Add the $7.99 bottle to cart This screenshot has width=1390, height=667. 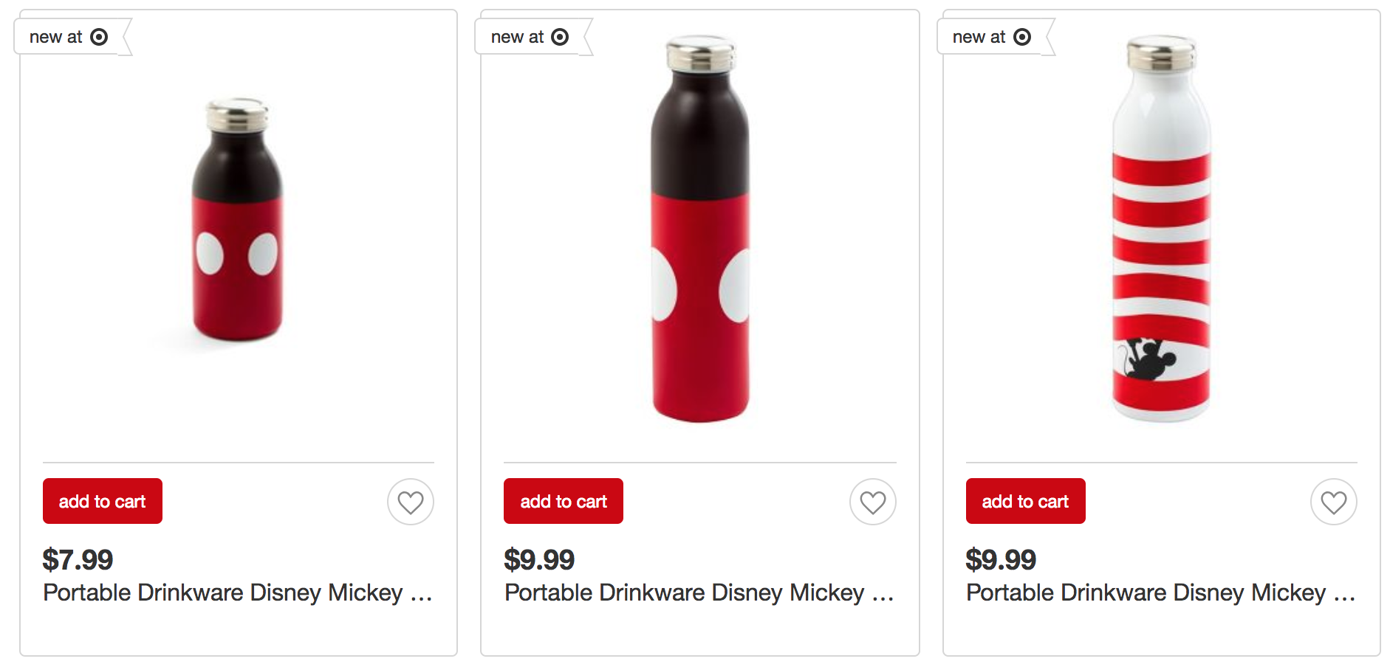click(x=103, y=501)
